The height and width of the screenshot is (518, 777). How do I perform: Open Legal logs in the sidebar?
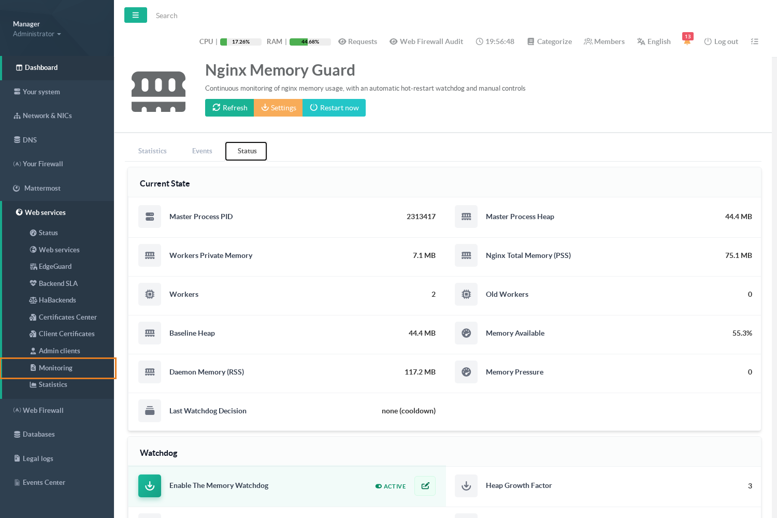pos(57,458)
